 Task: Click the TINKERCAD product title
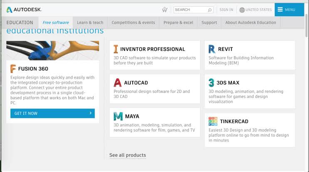[x=234, y=121]
